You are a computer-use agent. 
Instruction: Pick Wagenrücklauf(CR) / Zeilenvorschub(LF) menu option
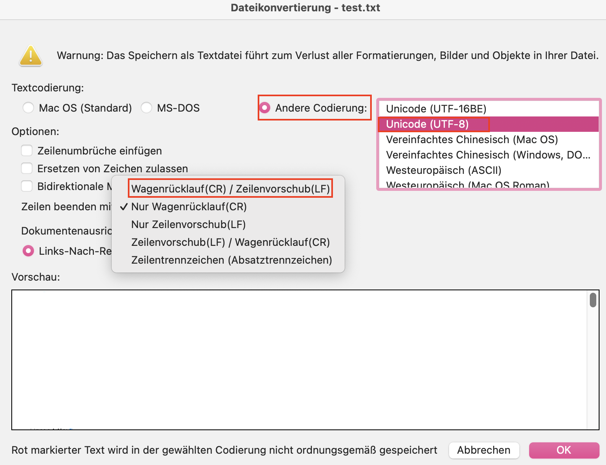pos(228,189)
